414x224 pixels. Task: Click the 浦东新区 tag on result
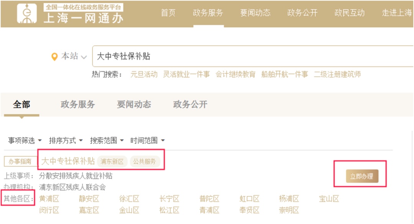coord(112,161)
